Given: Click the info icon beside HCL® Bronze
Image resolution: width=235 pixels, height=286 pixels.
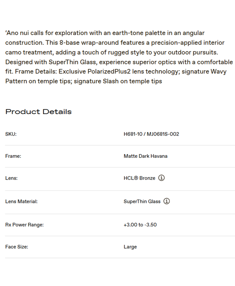Looking at the screenshot, I should pyautogui.click(x=161, y=178).
